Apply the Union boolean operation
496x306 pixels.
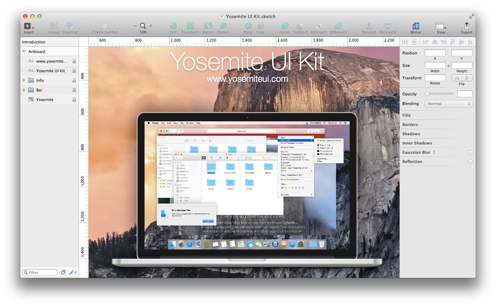[284, 26]
